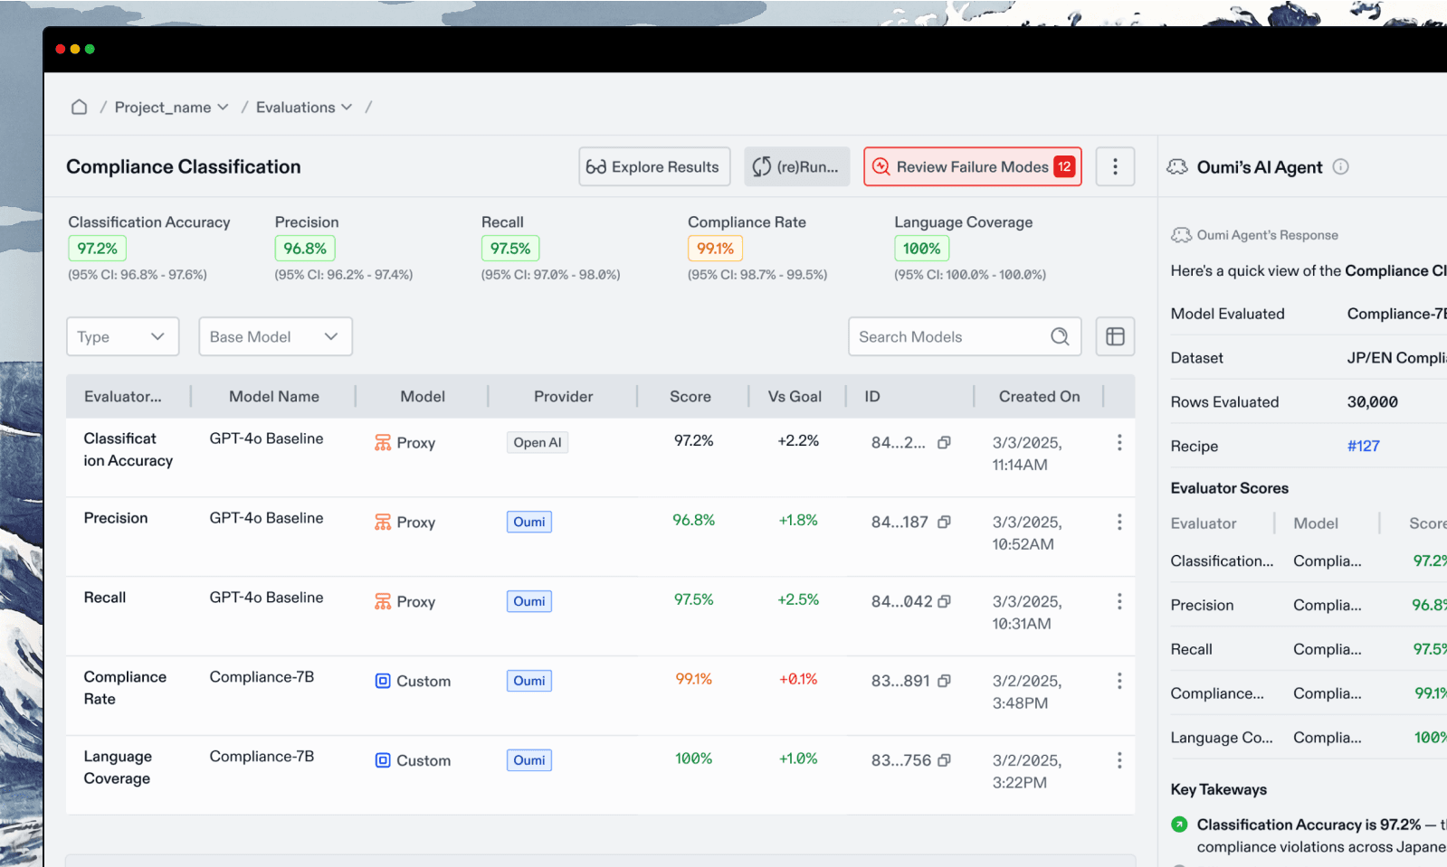Open row menu for Classification Accuracy row
Screen dimensions: 1447x867
pyautogui.click(x=1119, y=442)
